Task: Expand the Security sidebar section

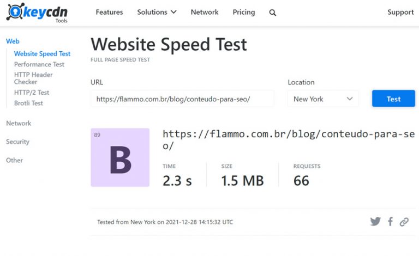Action: pyautogui.click(x=17, y=142)
